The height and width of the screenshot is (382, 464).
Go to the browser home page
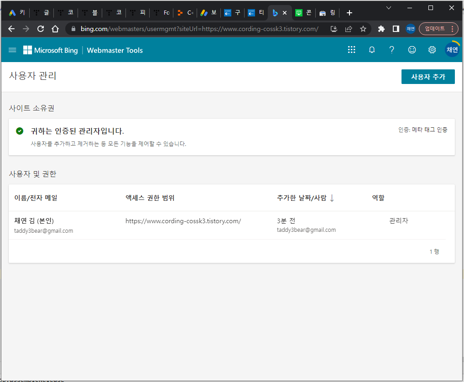point(55,29)
